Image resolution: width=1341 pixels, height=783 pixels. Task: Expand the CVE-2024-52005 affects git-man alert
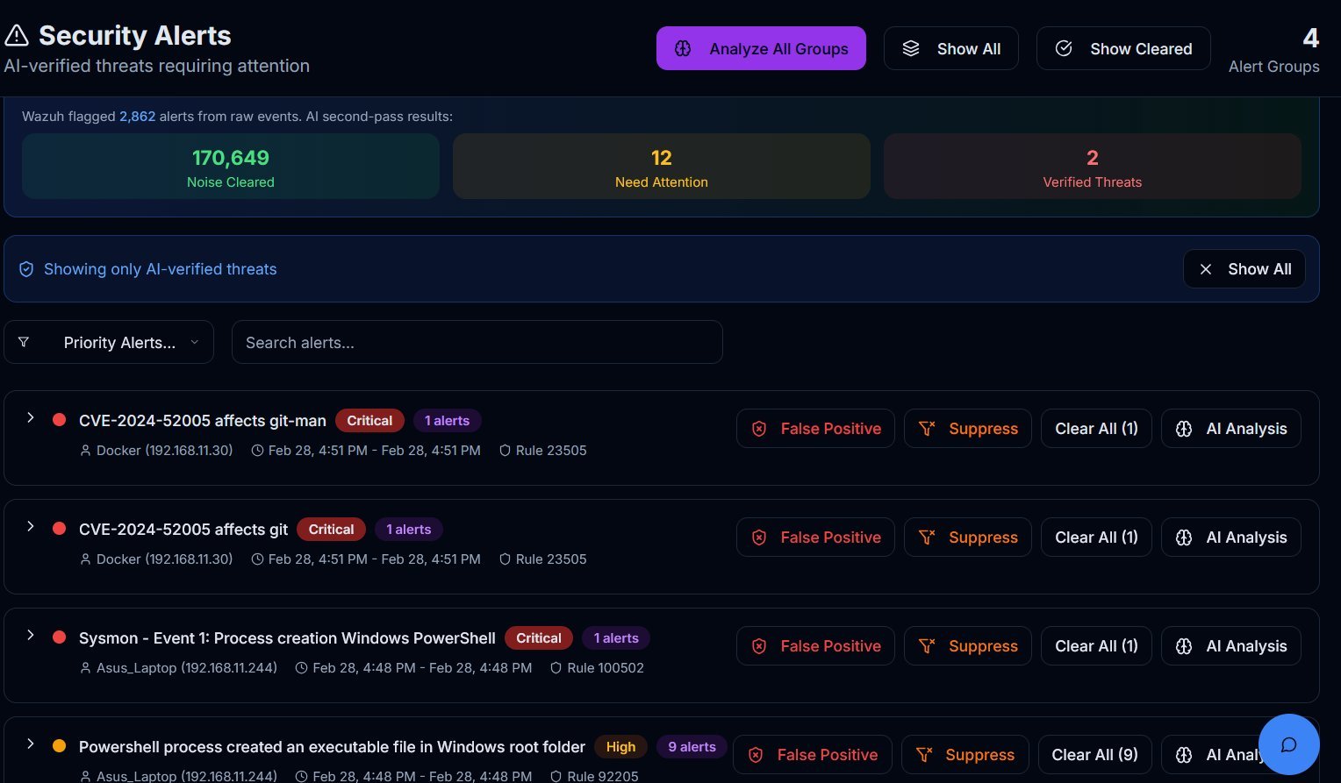[30, 418]
